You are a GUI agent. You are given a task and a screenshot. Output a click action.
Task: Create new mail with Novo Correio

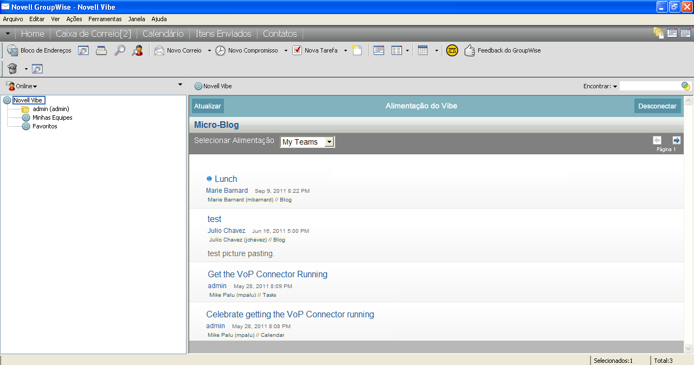click(178, 50)
